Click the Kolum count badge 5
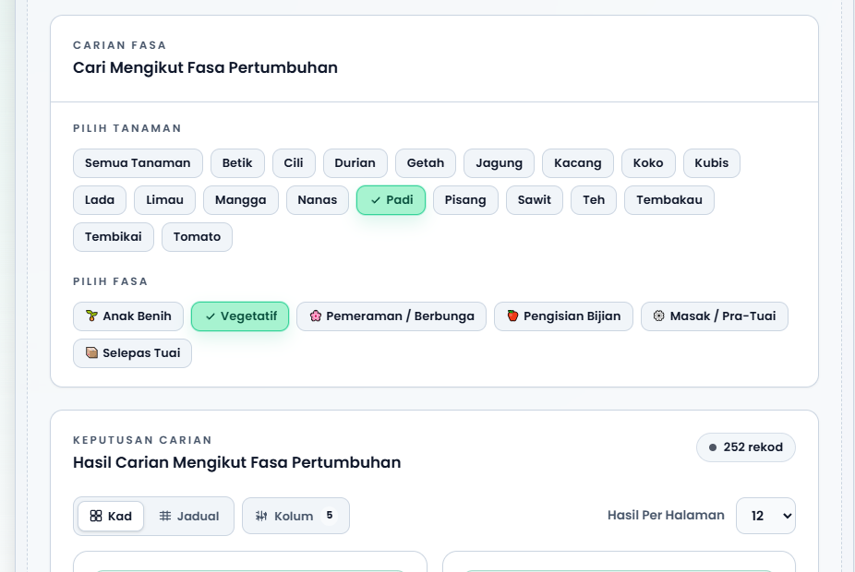 coord(330,516)
